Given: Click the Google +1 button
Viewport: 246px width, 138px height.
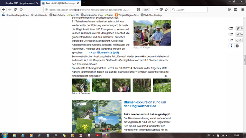Looking at the screenshot, I should (x=239, y=40).
